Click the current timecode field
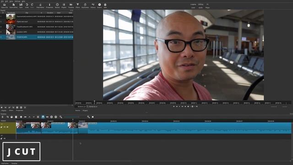The width and height of the screenshot is (293, 165). [81, 107]
